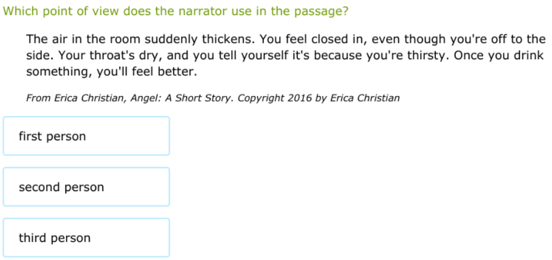The height and width of the screenshot is (260, 552).
Task: Pick the "third person" answer box
Action: pos(86,238)
